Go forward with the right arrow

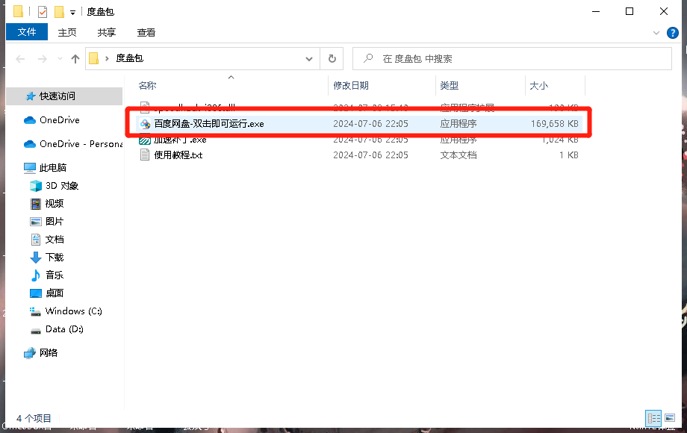point(42,59)
